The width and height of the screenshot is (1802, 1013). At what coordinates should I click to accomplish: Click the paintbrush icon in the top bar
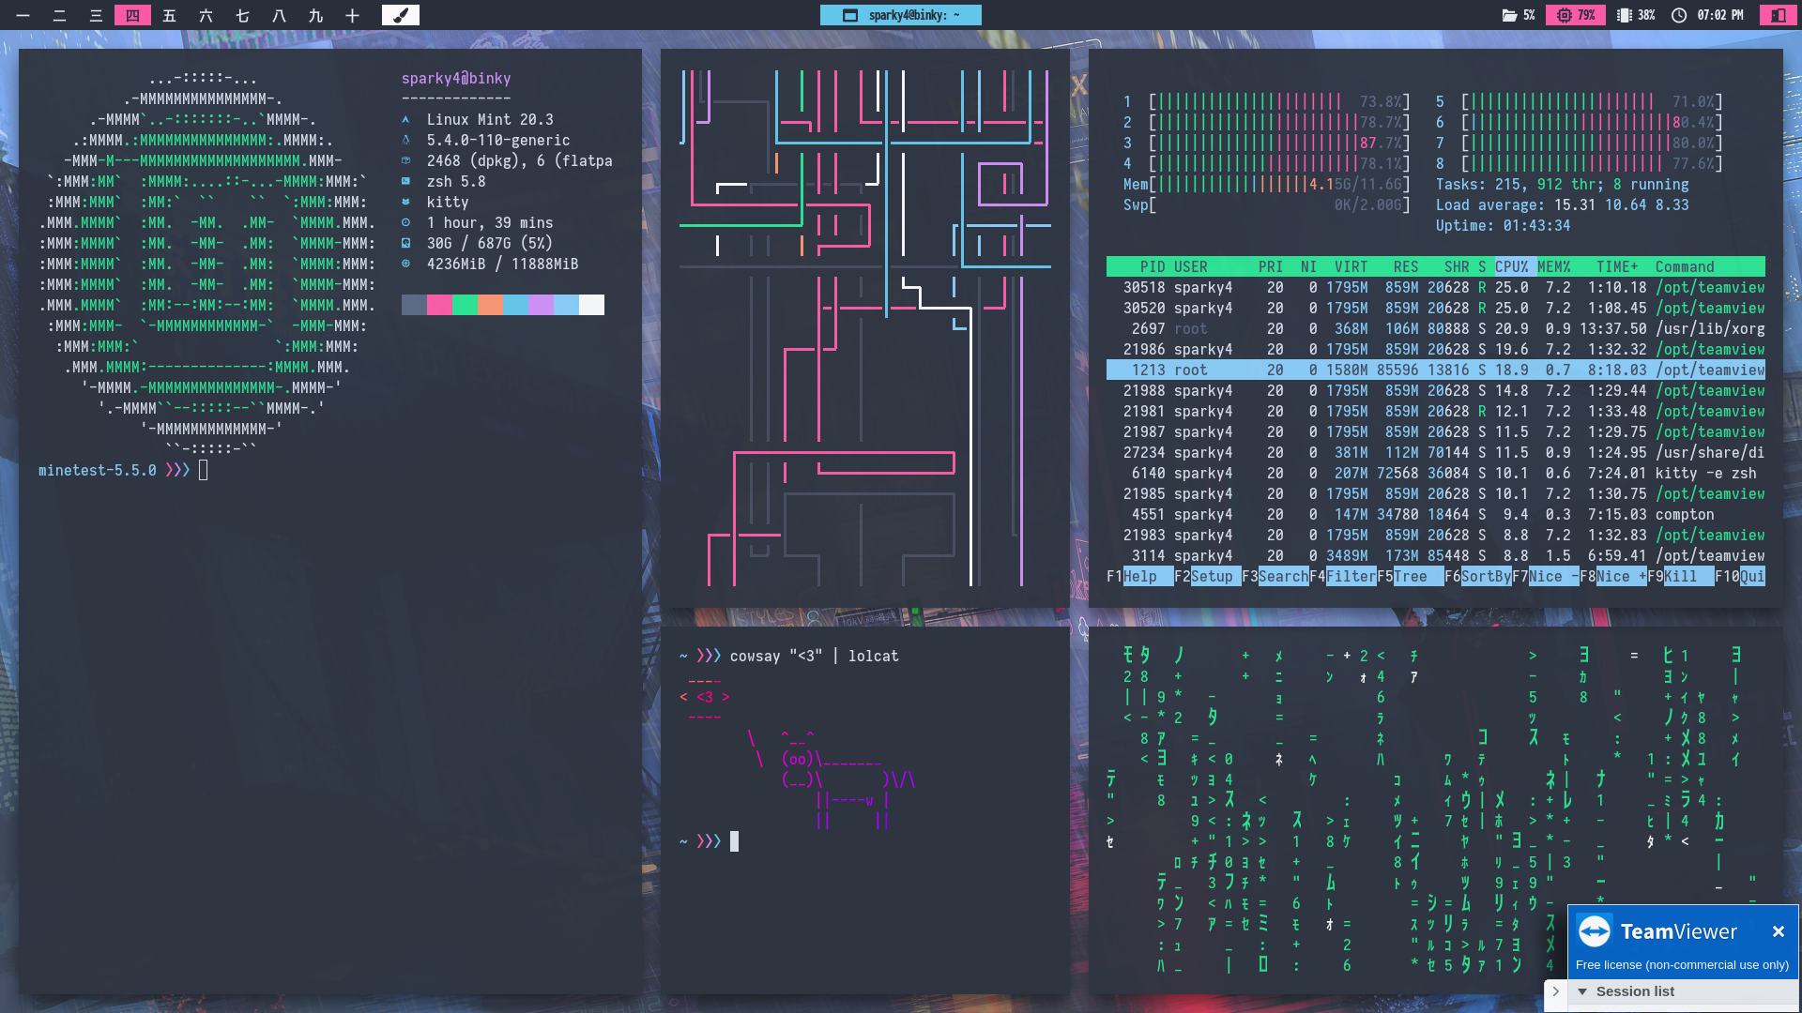pyautogui.click(x=400, y=15)
